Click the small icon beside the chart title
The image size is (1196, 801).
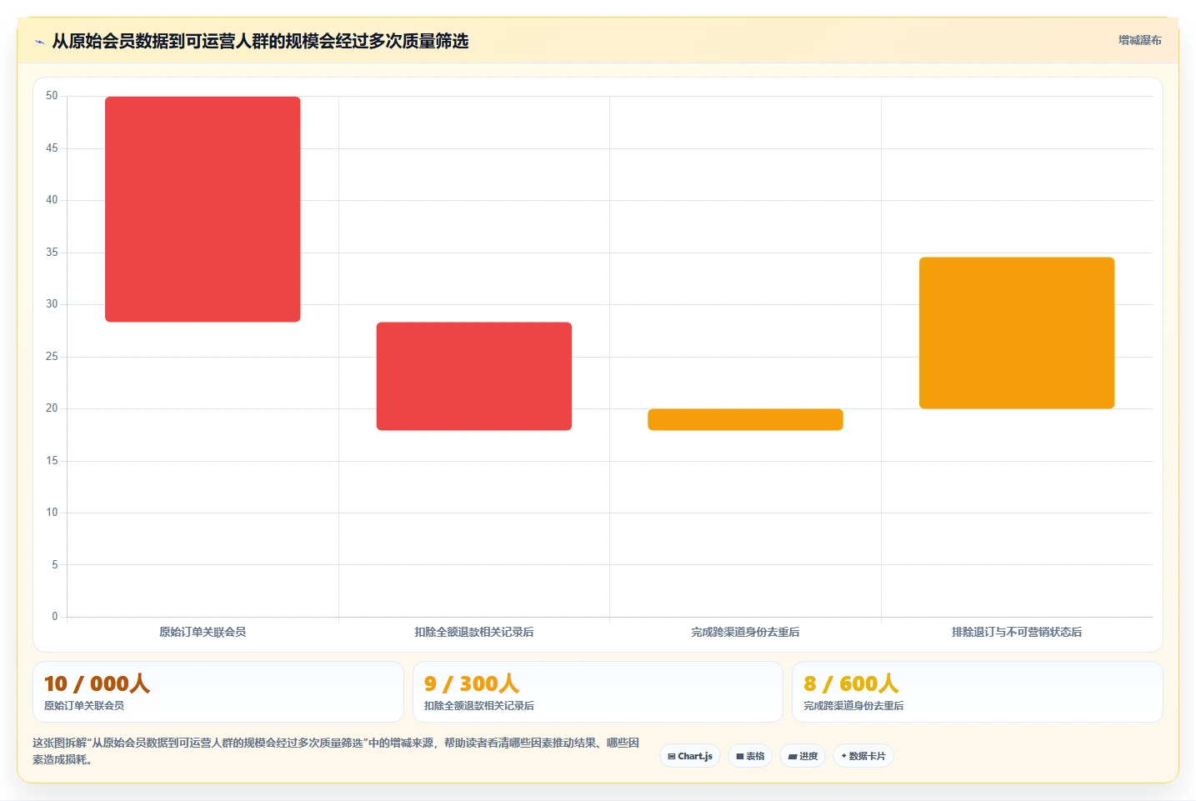tap(39, 42)
